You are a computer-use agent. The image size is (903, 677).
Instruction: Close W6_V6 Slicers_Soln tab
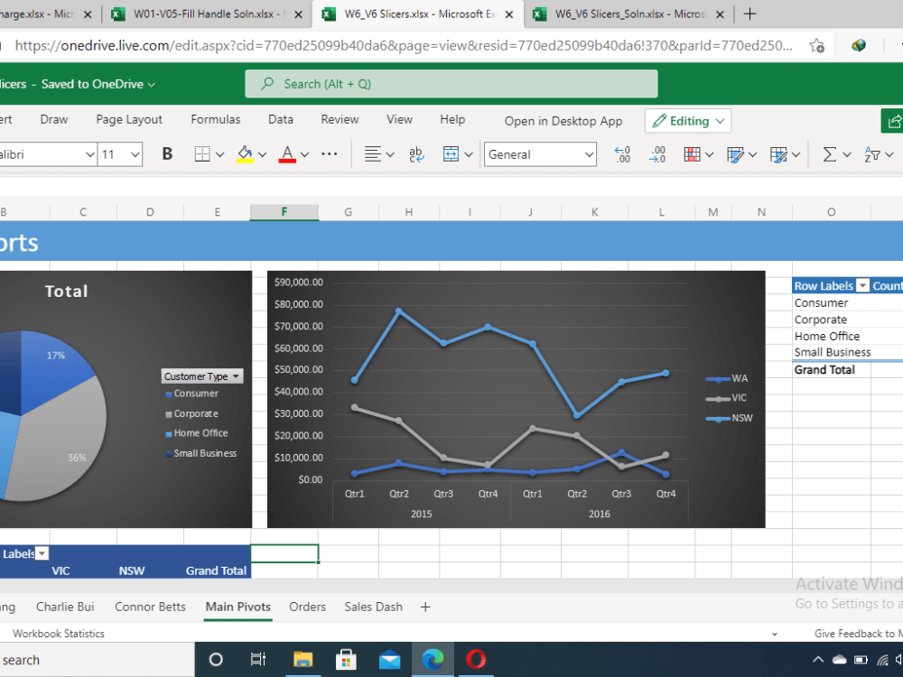click(x=720, y=14)
